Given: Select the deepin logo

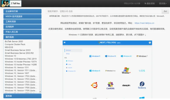Looking at the screenshot, I should pyautogui.click(x=126, y=85).
